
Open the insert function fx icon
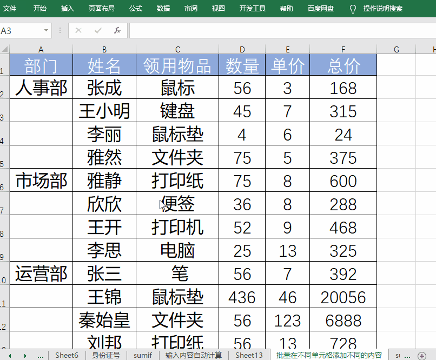click(117, 31)
